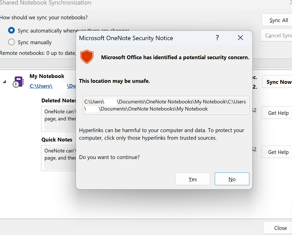The image size is (292, 235).
Task: Close the Shared Notebook Synchronization window via its X
Action: coord(290,3)
